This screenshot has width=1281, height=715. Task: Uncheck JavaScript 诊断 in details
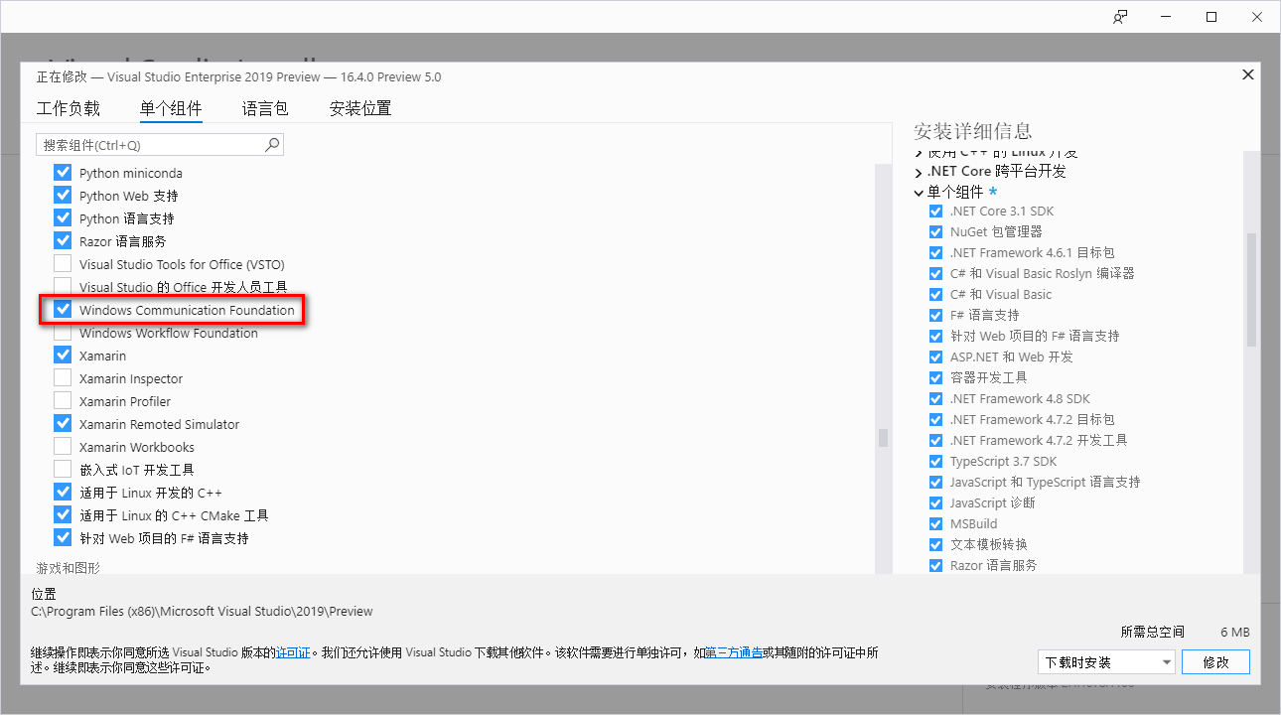coord(935,503)
